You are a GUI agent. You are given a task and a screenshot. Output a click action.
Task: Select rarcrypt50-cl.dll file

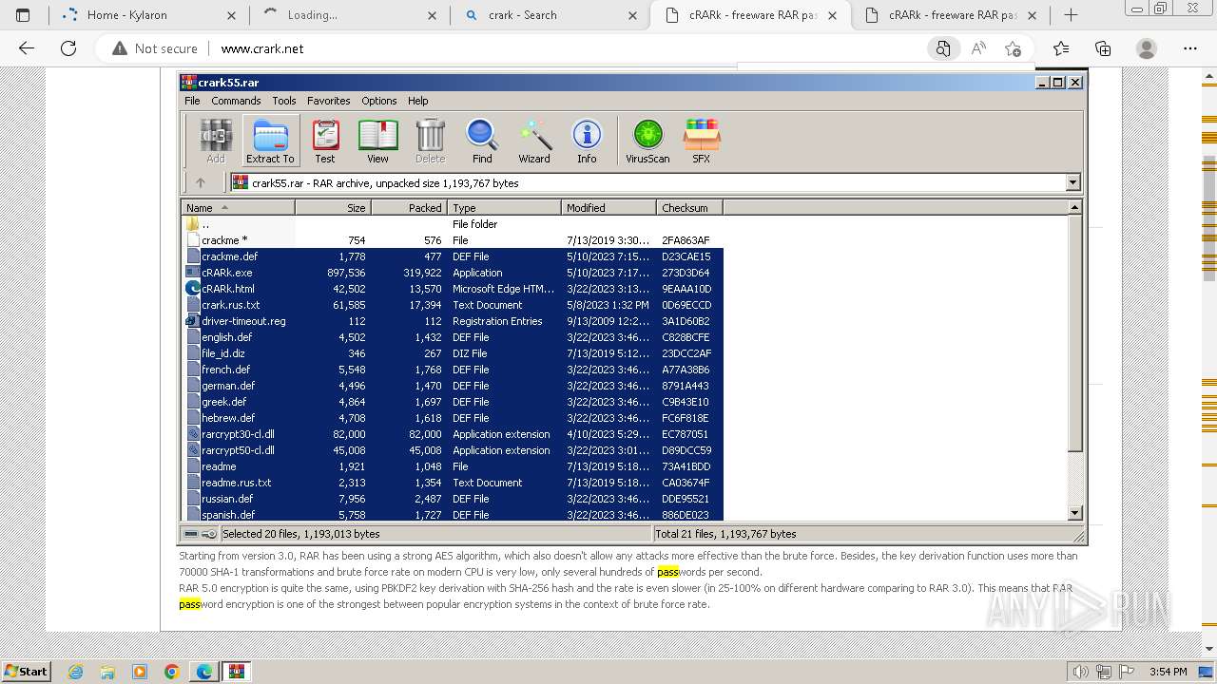click(x=453, y=450)
